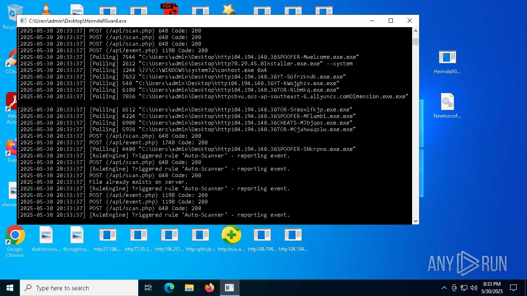Launch Microsoft Edge from the taskbar
Image resolution: width=527 pixels, height=296 pixels.
click(169, 288)
